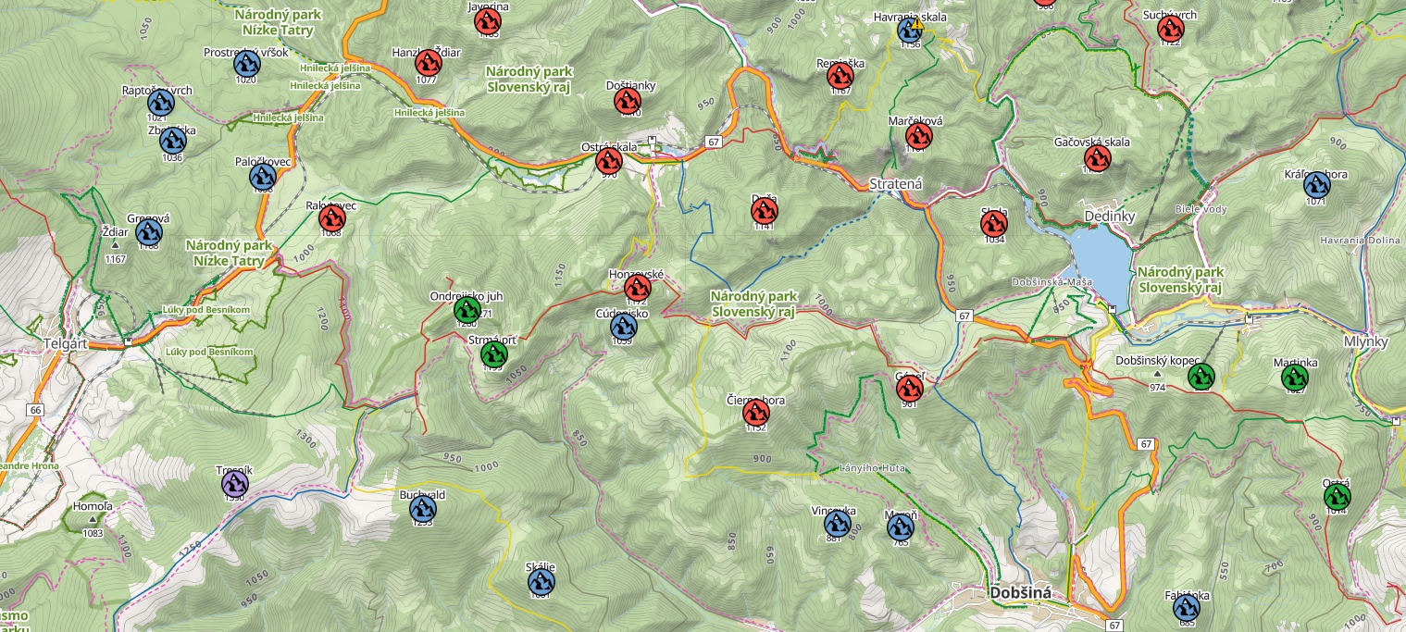The image size is (1406, 632).
Task: Open the blue Prostredný vŕšok peak marker
Action: [x=245, y=64]
